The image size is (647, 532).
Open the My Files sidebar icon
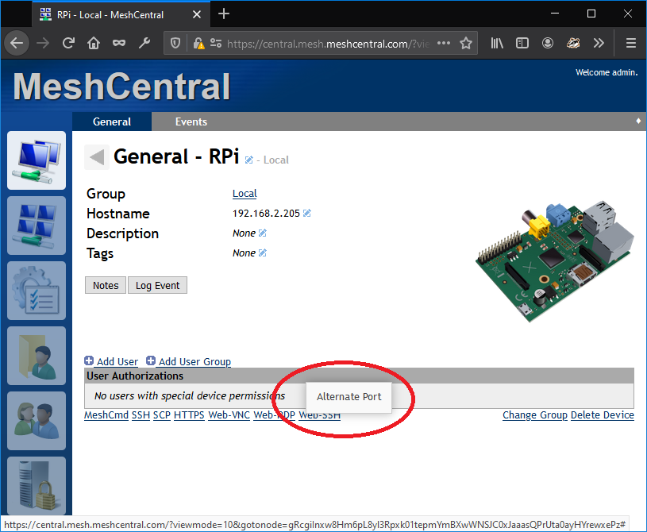37,356
